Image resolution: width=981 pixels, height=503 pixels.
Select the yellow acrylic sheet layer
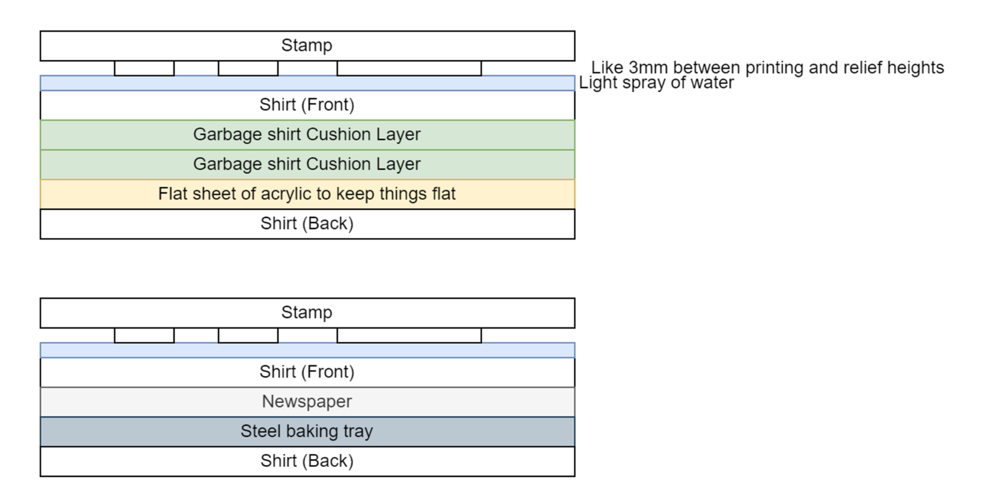click(x=307, y=194)
